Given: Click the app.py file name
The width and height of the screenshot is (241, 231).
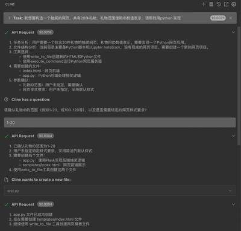Looking at the screenshot, I should (x=13, y=191).
